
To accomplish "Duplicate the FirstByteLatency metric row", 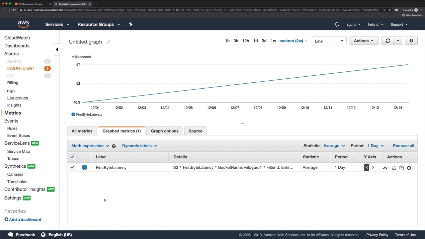I will (x=401, y=168).
